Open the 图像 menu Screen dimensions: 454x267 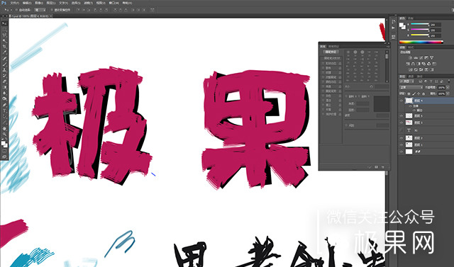39,3
